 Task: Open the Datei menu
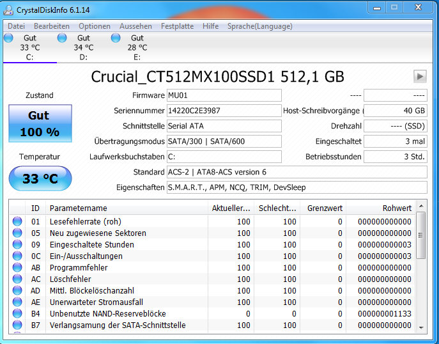point(16,26)
